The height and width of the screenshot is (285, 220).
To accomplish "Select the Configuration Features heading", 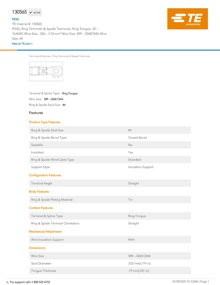I will 45,175.
